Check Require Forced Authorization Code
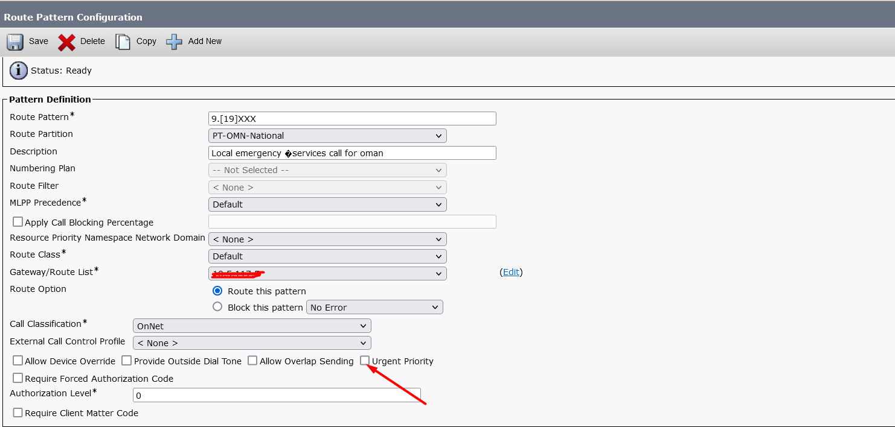The width and height of the screenshot is (895, 427). [x=18, y=378]
